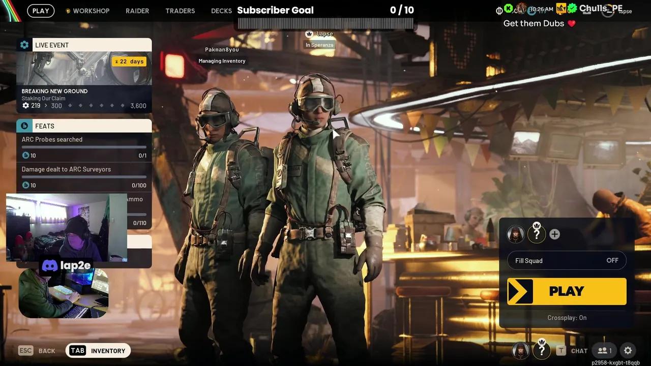
Task: Click the hooded raider avatar in the bottom bar
Action: click(521, 350)
